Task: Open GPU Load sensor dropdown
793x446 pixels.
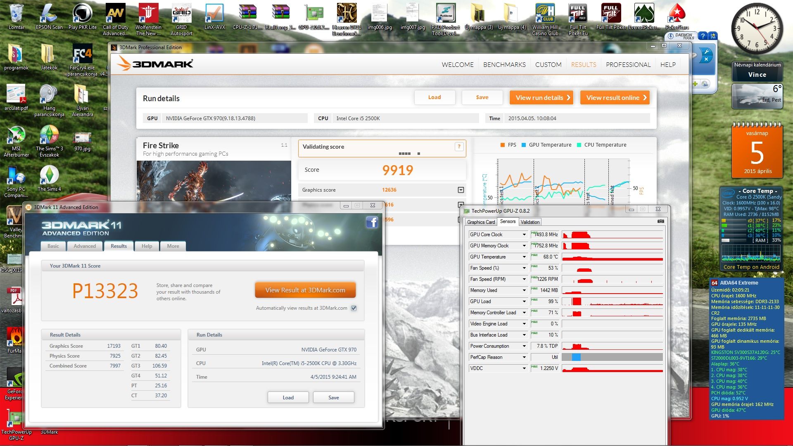Action: [x=524, y=301]
